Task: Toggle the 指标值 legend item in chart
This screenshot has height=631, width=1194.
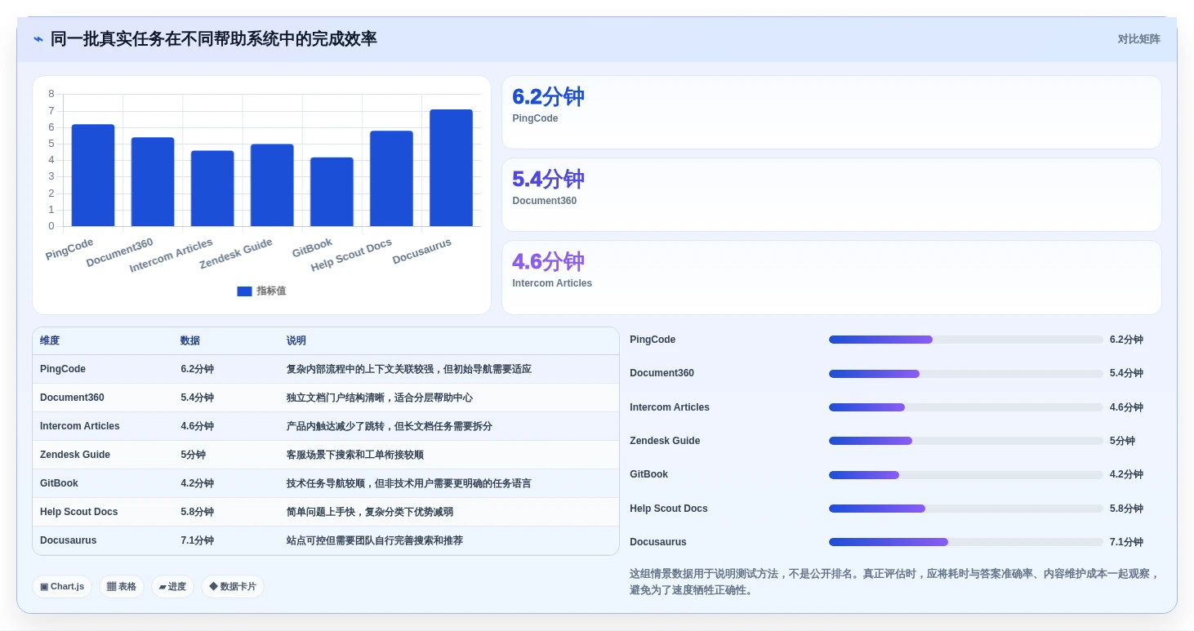Action: coord(261,291)
